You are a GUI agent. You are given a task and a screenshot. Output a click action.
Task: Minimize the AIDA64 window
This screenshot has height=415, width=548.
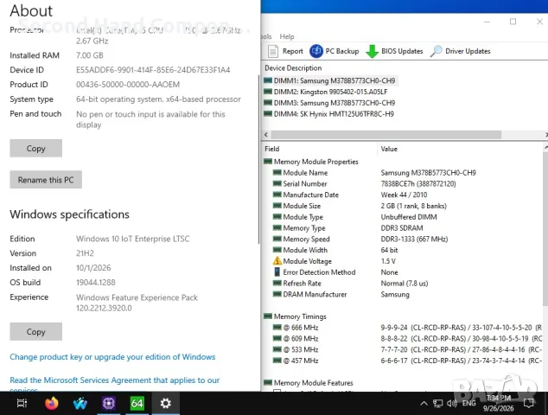tap(487, 22)
